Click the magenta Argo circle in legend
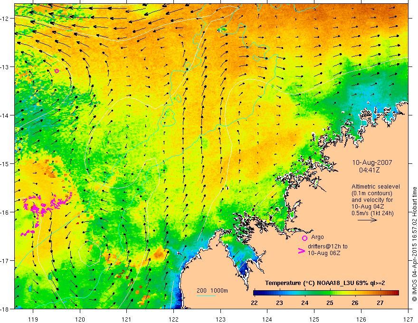 (x=304, y=238)
